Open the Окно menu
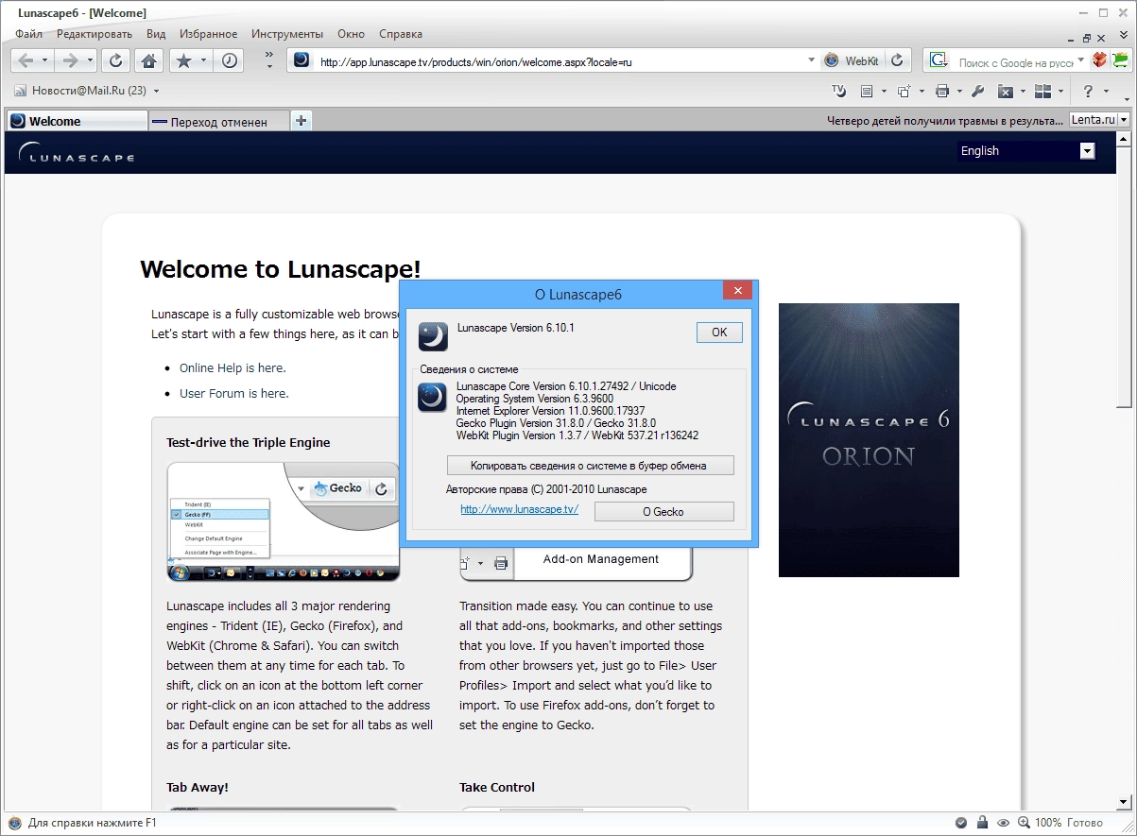The image size is (1137, 836). pos(351,34)
